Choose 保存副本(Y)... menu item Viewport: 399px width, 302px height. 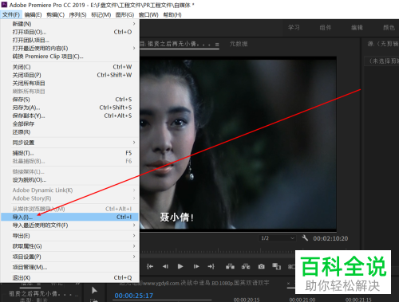69,116
